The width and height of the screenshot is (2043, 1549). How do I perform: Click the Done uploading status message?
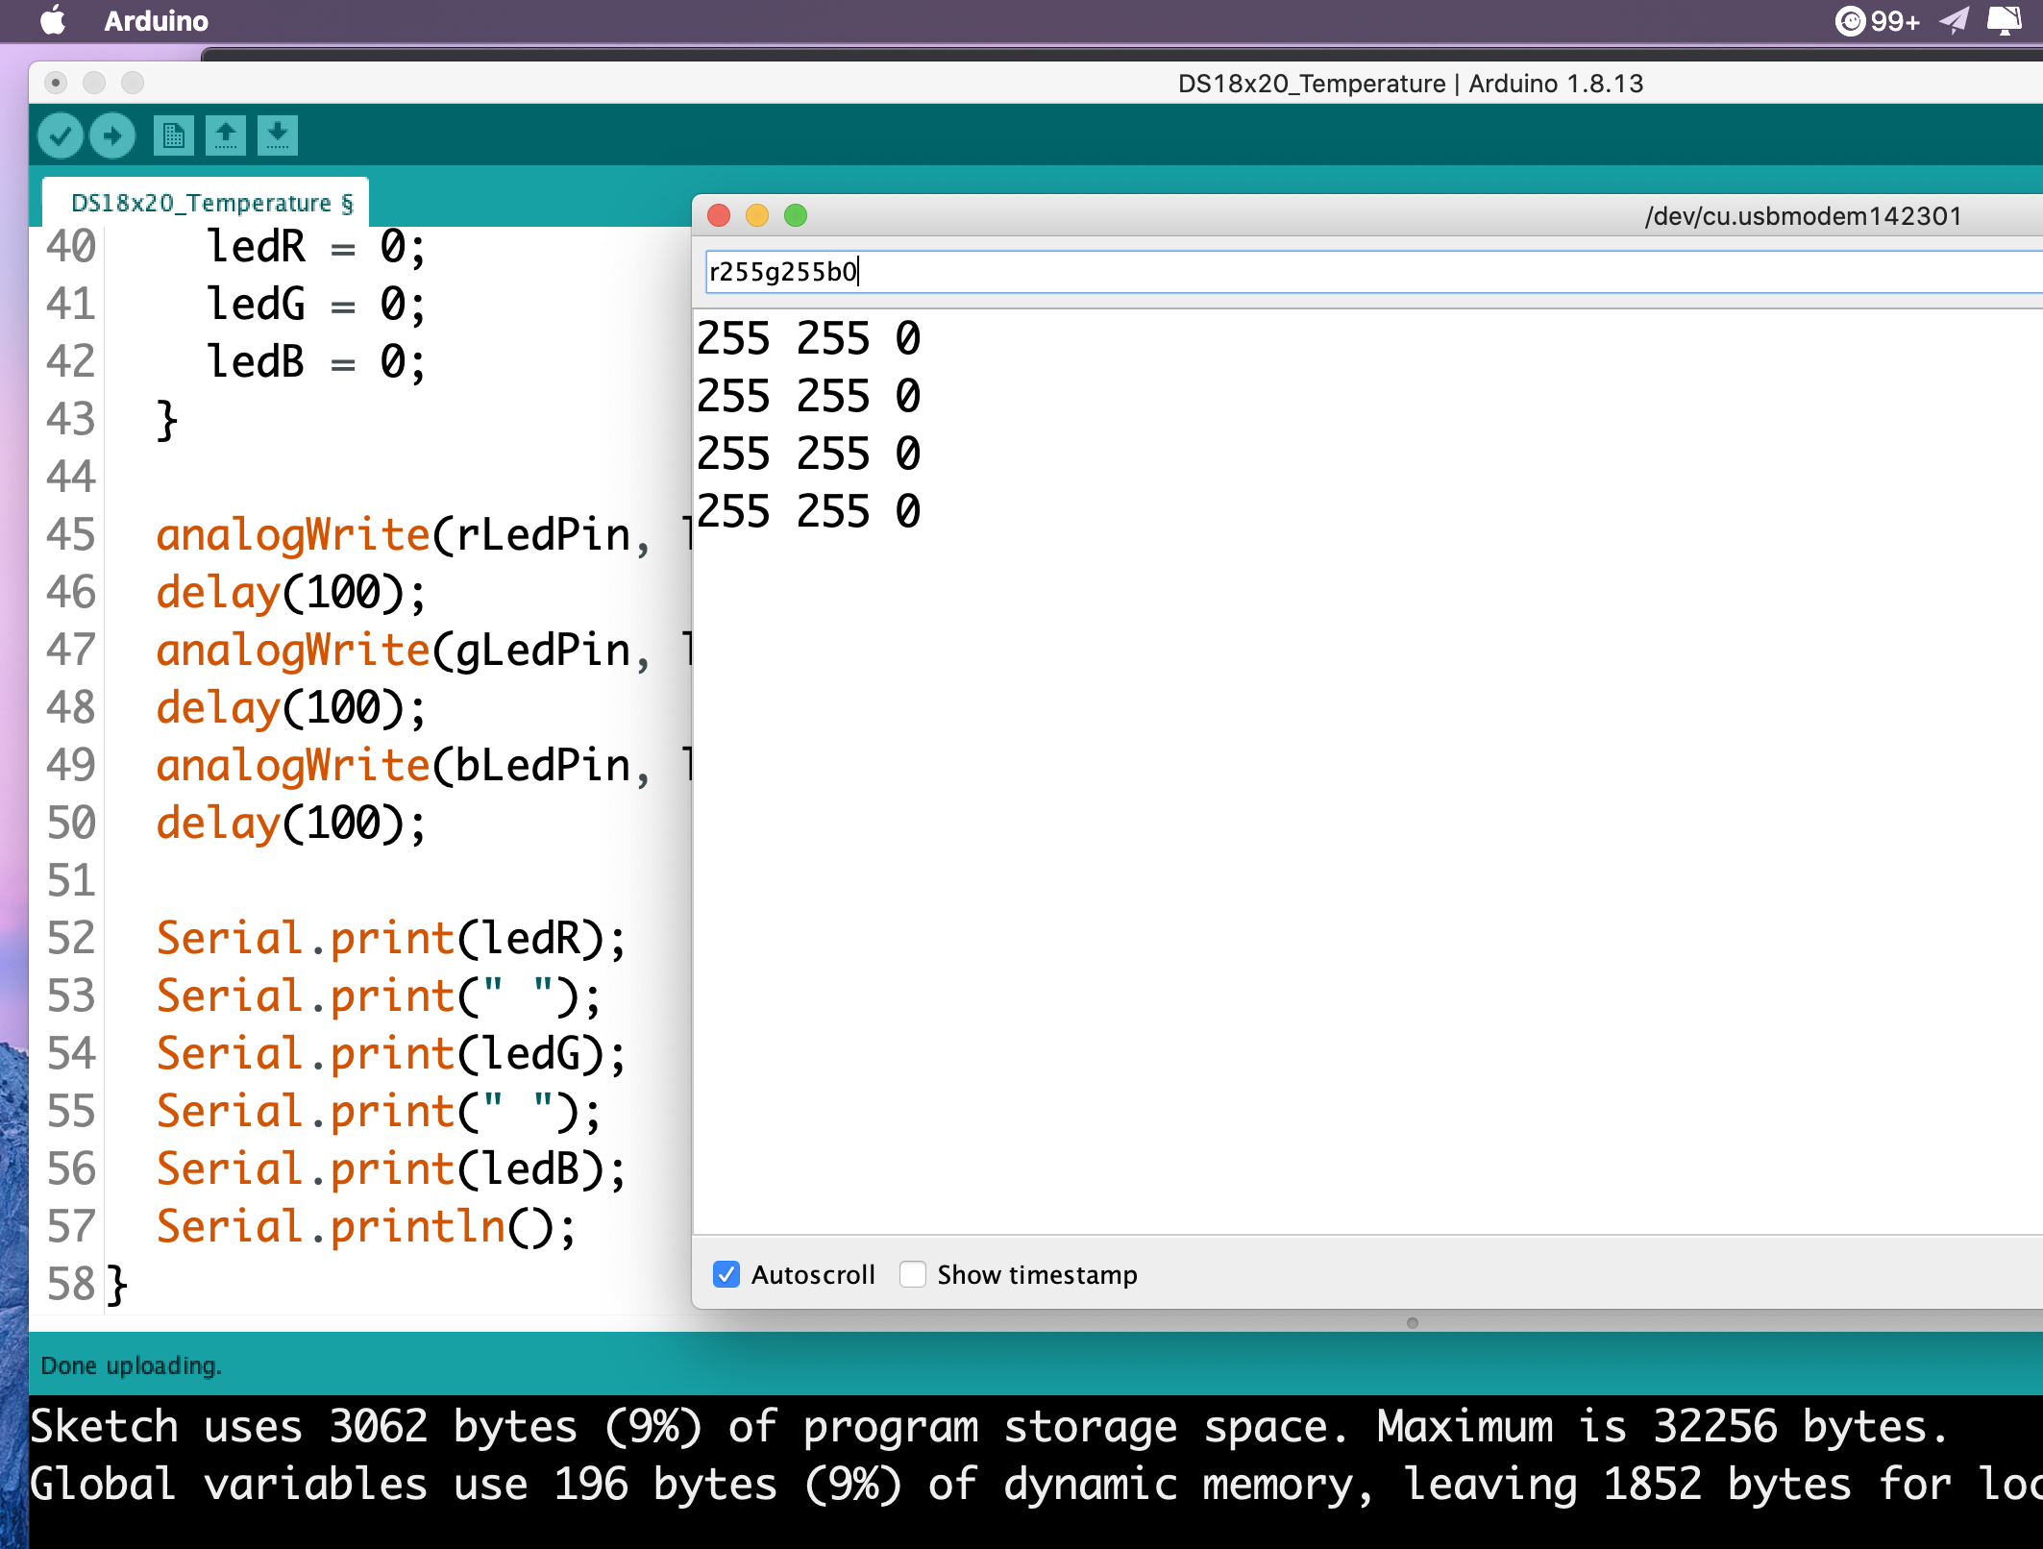pos(130,1365)
